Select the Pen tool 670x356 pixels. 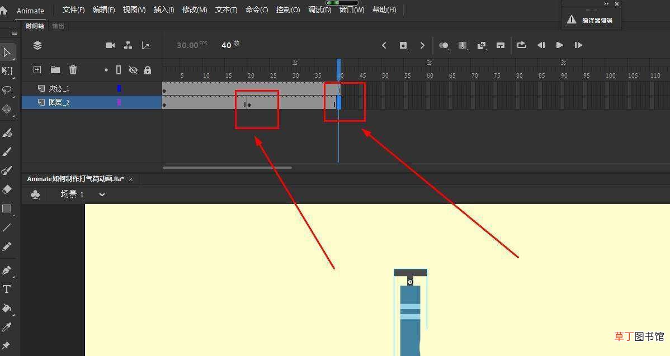7,270
